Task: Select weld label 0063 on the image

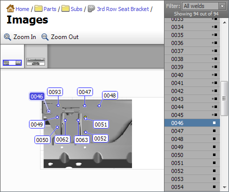Action: pyautogui.click(x=81, y=140)
